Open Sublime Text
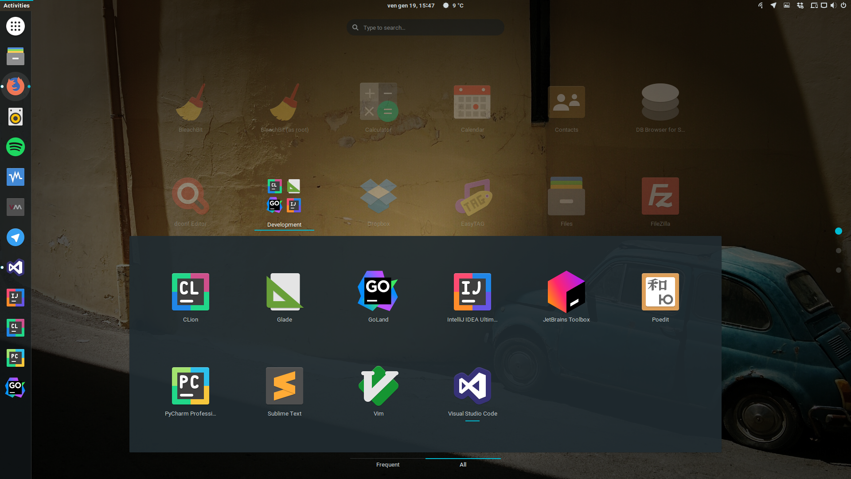 coord(284,386)
